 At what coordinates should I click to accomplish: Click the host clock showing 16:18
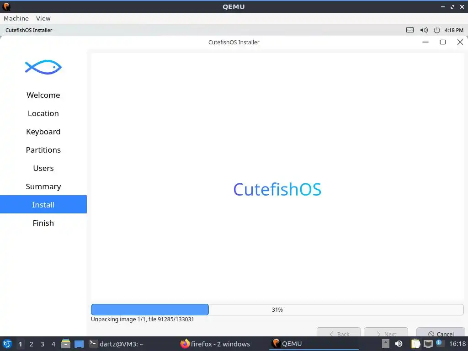(x=457, y=344)
